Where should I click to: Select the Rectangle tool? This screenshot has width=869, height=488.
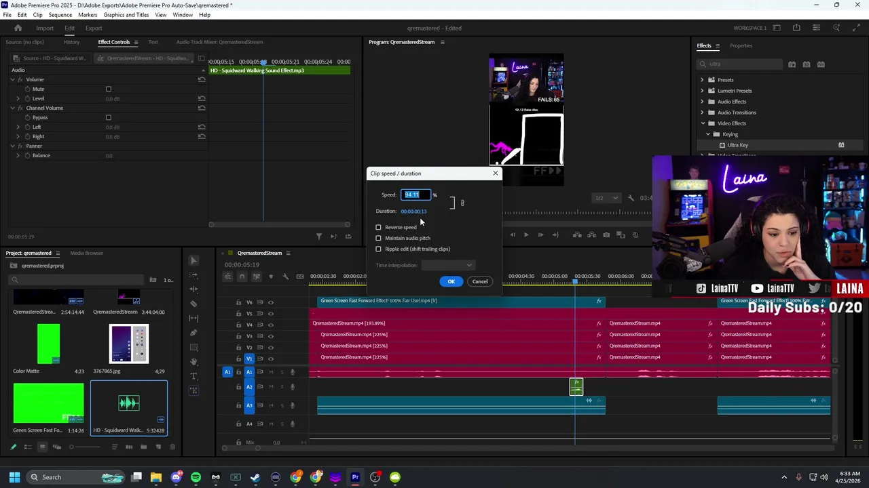(x=194, y=347)
